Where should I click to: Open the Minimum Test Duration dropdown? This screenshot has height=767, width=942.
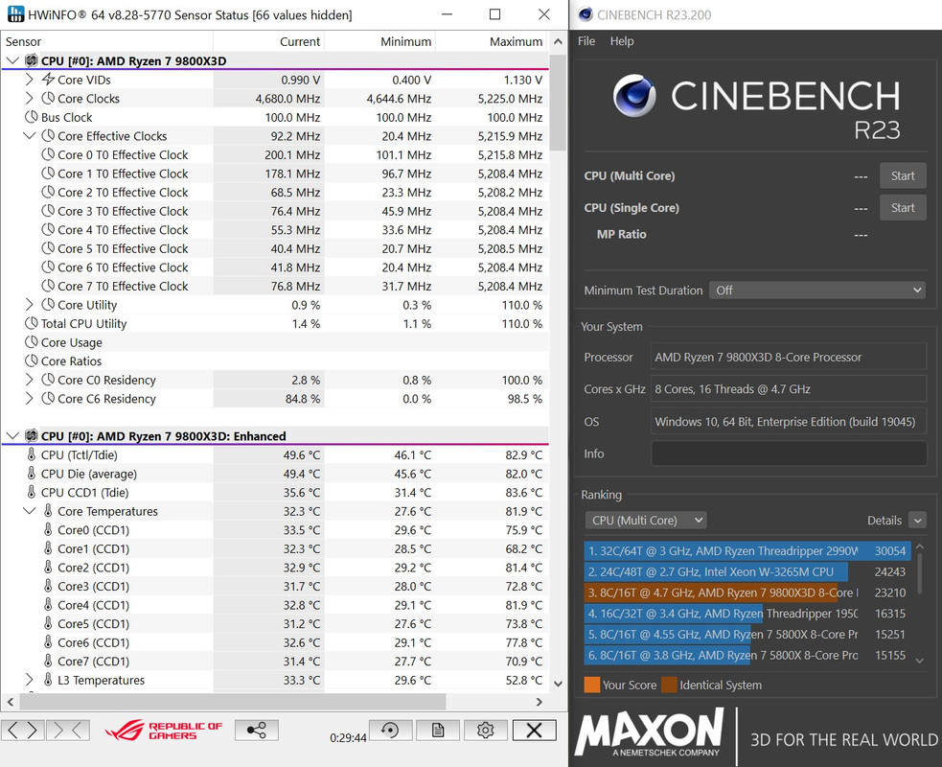pyautogui.click(x=817, y=290)
